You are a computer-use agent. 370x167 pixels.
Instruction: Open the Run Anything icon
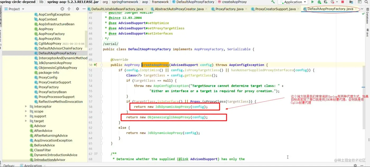[x=359, y=2]
